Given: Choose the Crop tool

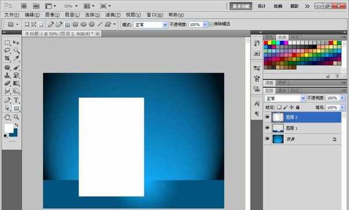Looking at the screenshot, I should coord(8,58).
